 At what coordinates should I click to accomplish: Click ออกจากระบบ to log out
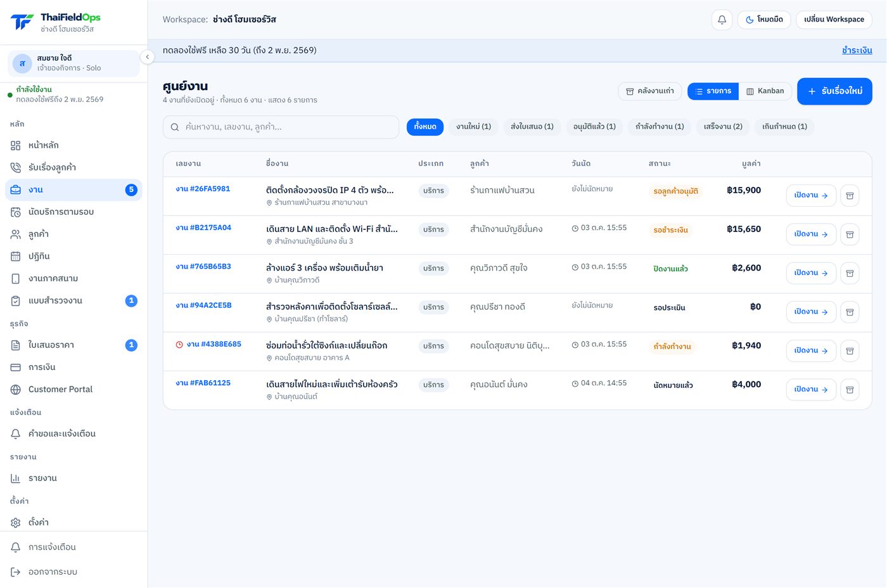coord(73,572)
